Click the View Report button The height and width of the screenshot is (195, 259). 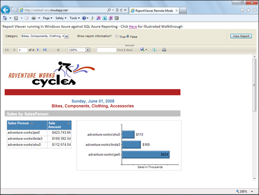(x=241, y=36)
